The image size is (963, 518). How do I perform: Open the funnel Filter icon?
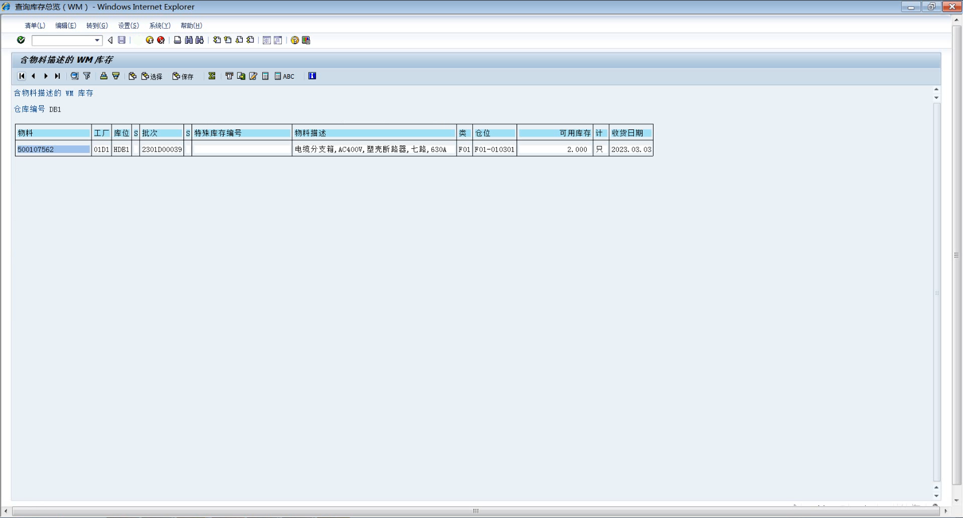pyautogui.click(x=87, y=76)
